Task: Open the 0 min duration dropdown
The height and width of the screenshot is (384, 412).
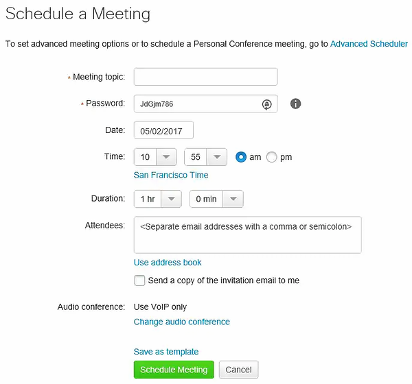Action: 216,199
